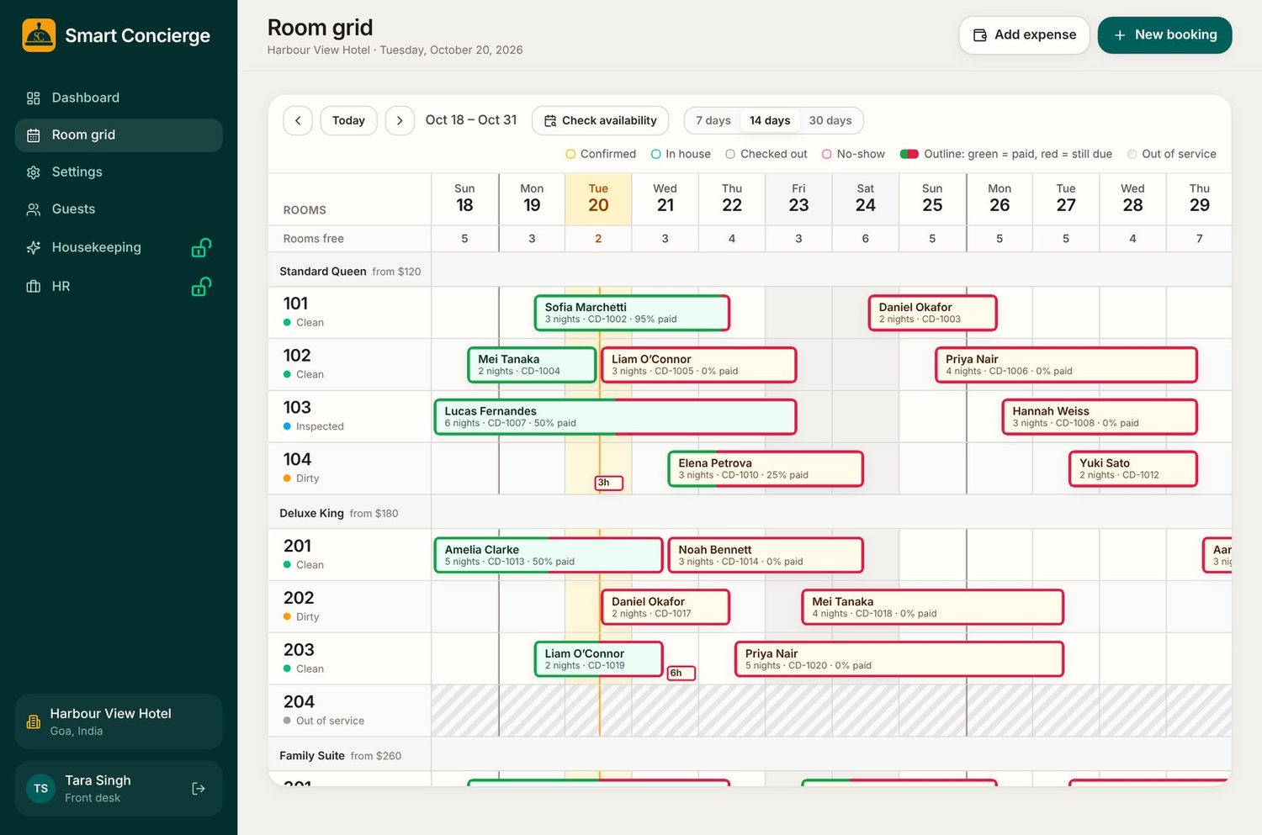
Task: Switch view to 14 days
Action: click(770, 120)
